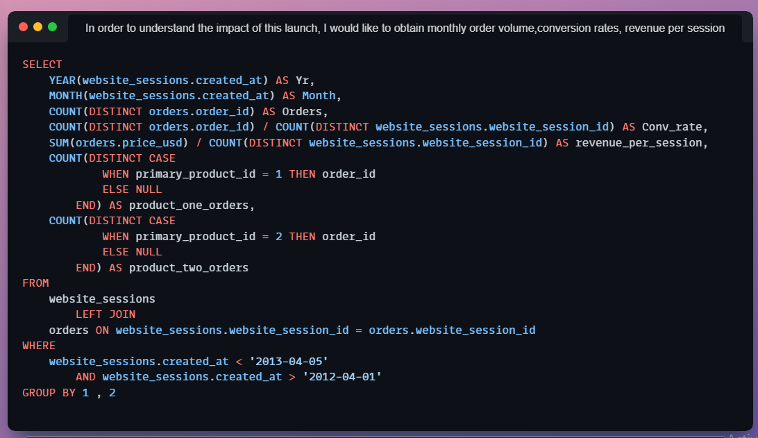Select the date literal '2013-04-05'
The image size is (758, 438).
[x=291, y=361]
